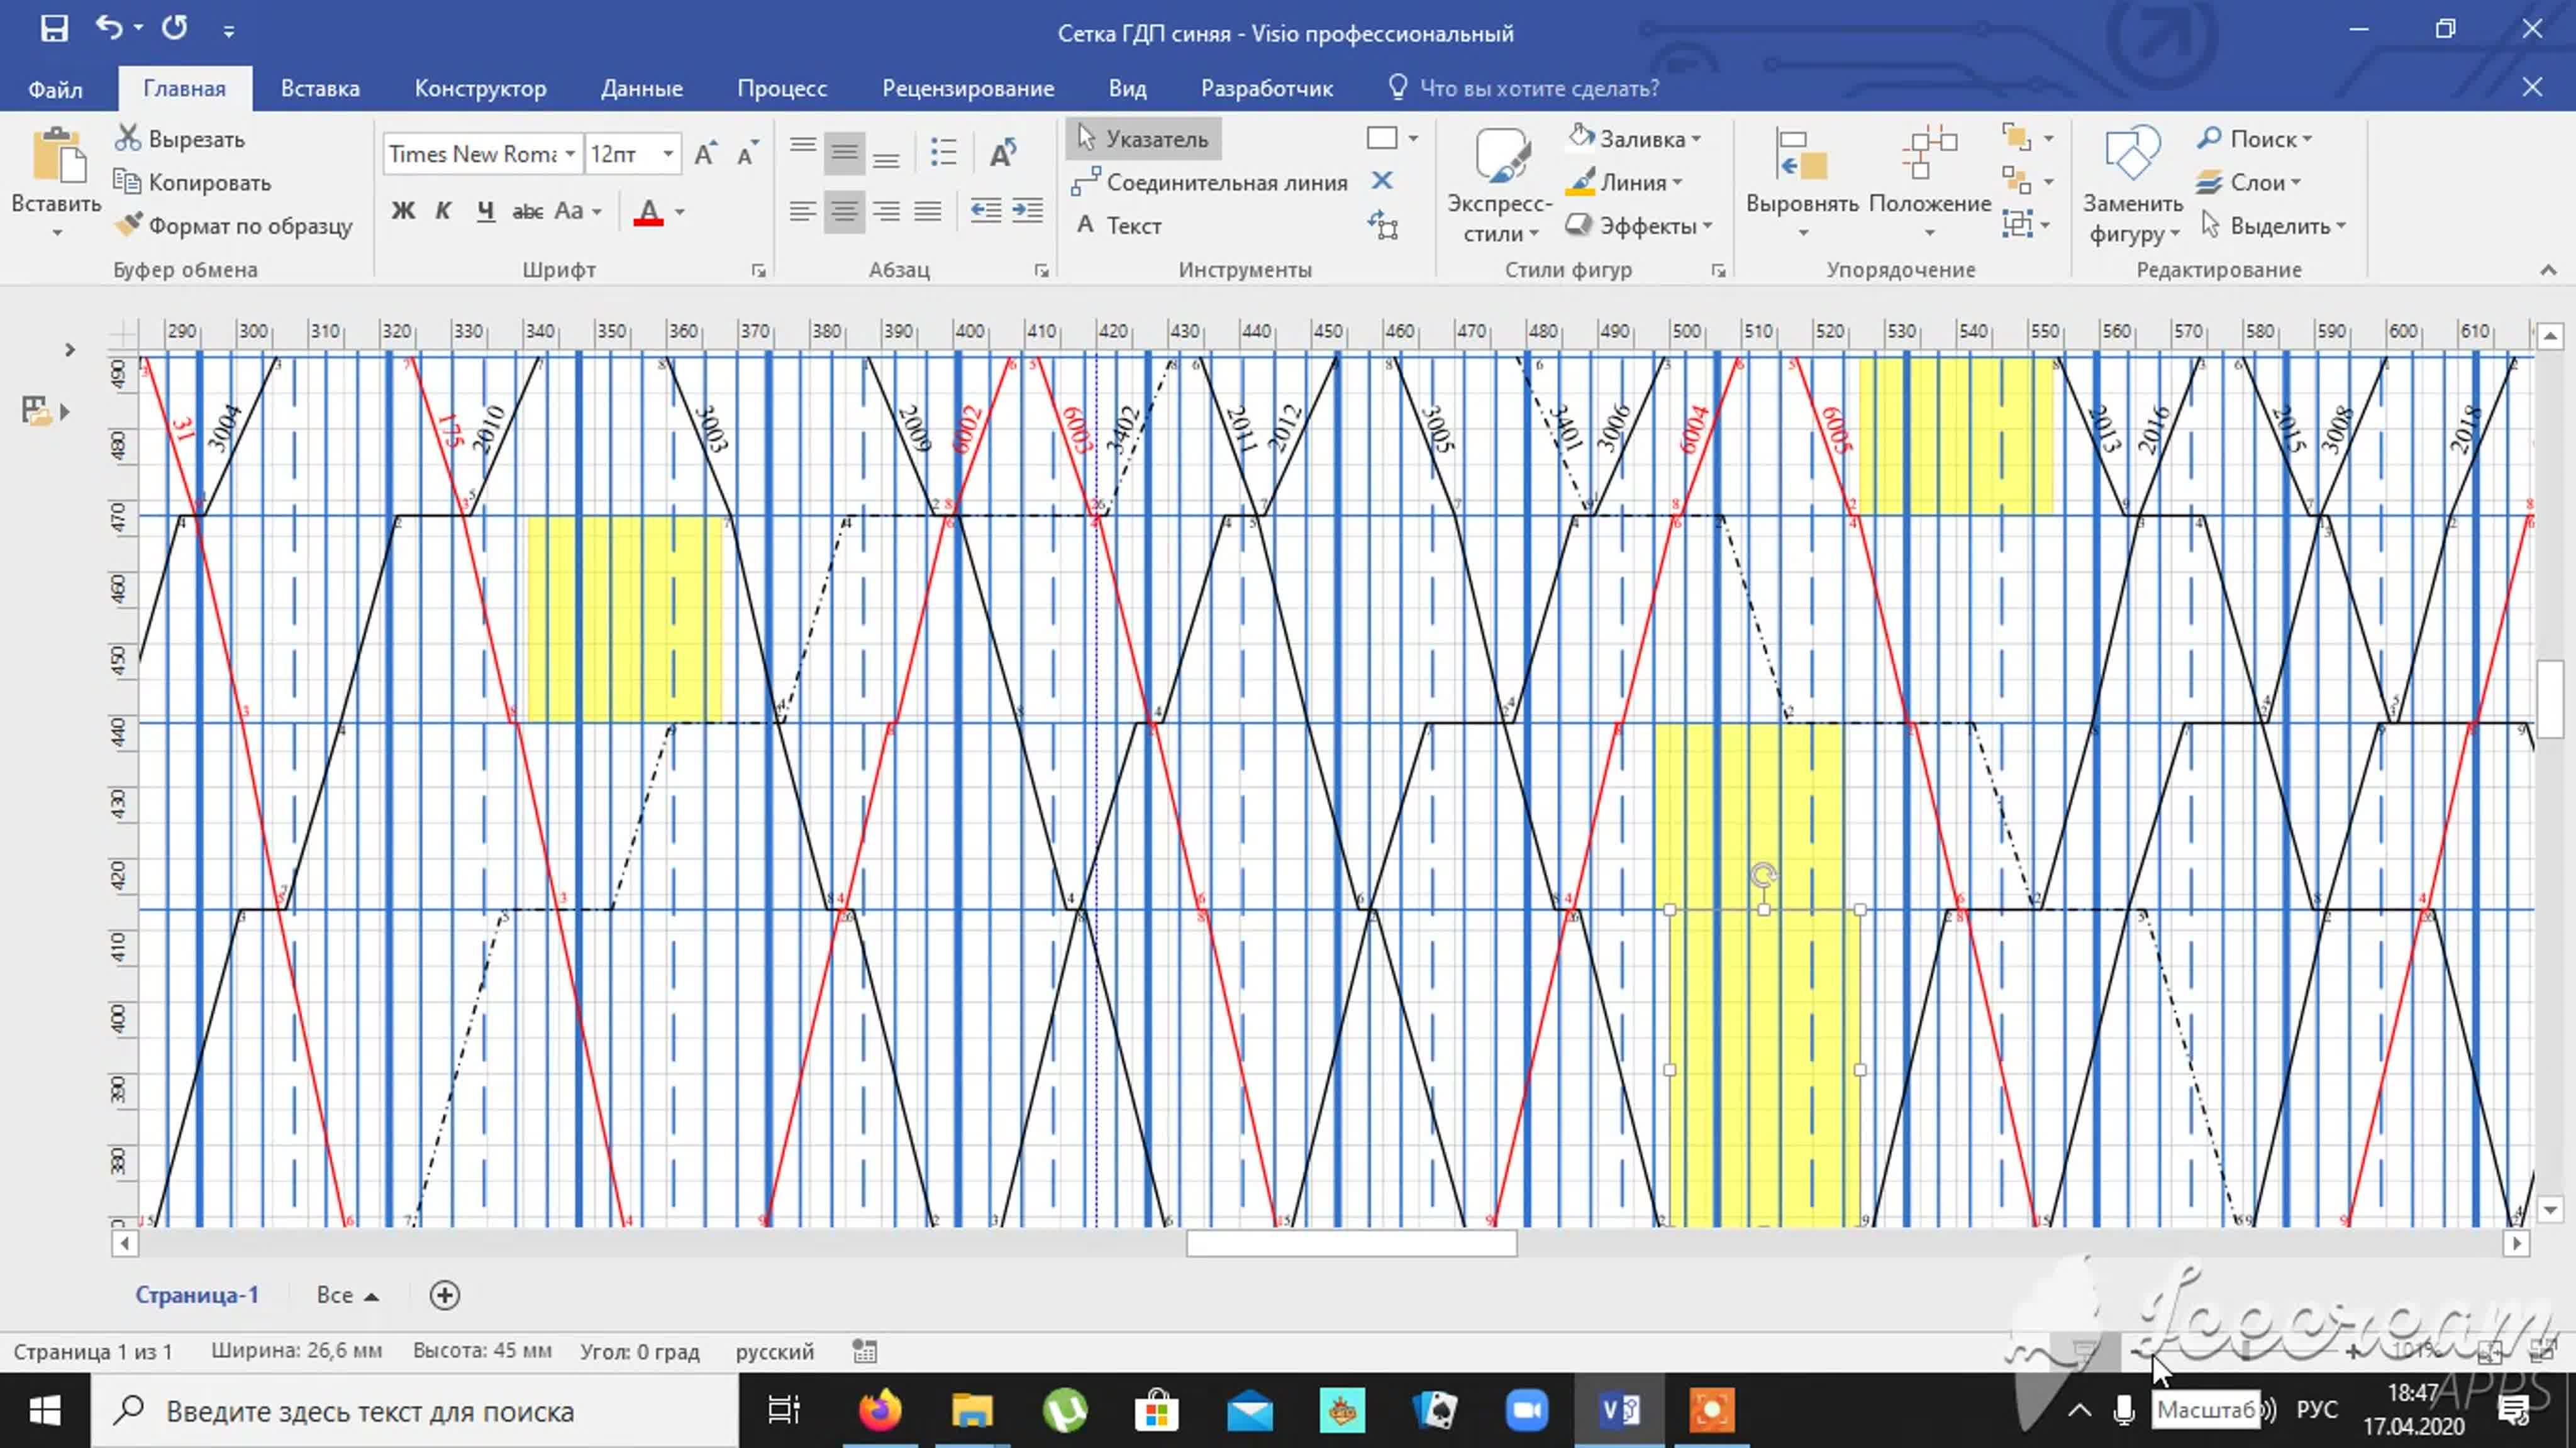Image resolution: width=2576 pixels, height=1448 pixels.
Task: Click the Text tool icon
Action: (1086, 225)
